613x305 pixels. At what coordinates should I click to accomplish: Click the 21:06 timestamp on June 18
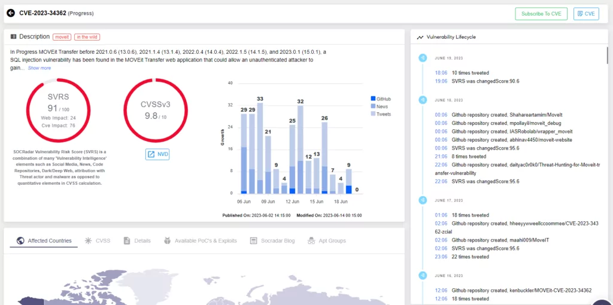(x=441, y=156)
